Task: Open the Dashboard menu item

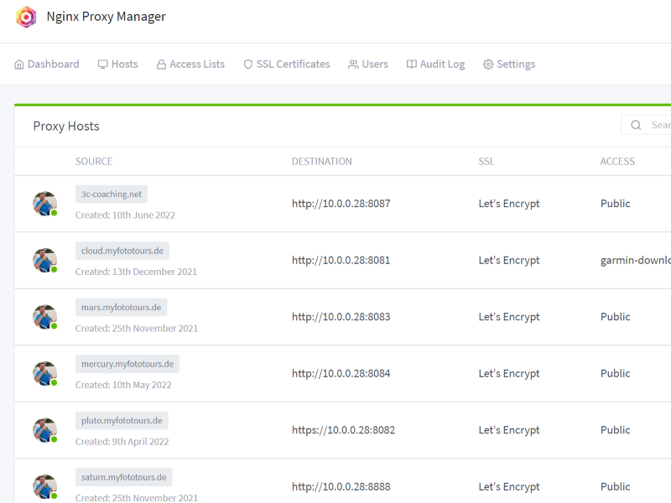Action: click(47, 65)
